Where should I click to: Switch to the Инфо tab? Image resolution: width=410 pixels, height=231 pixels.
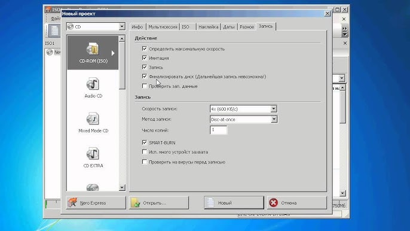coord(137,27)
